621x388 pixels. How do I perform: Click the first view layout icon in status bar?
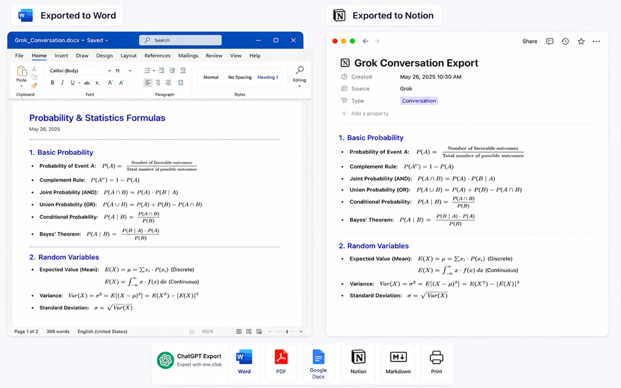coord(239,332)
